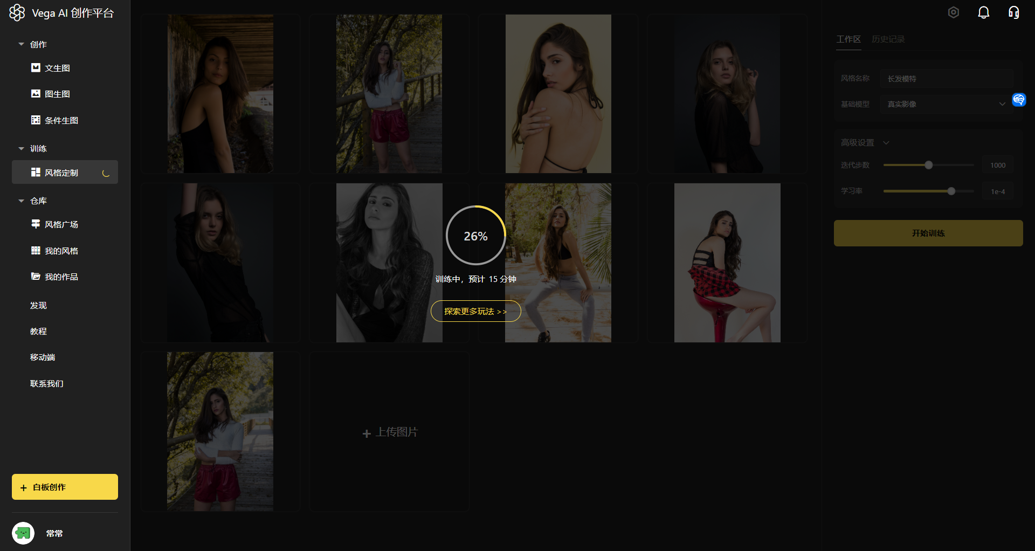Go to 我的风格 my styles
1035x551 pixels.
point(55,251)
